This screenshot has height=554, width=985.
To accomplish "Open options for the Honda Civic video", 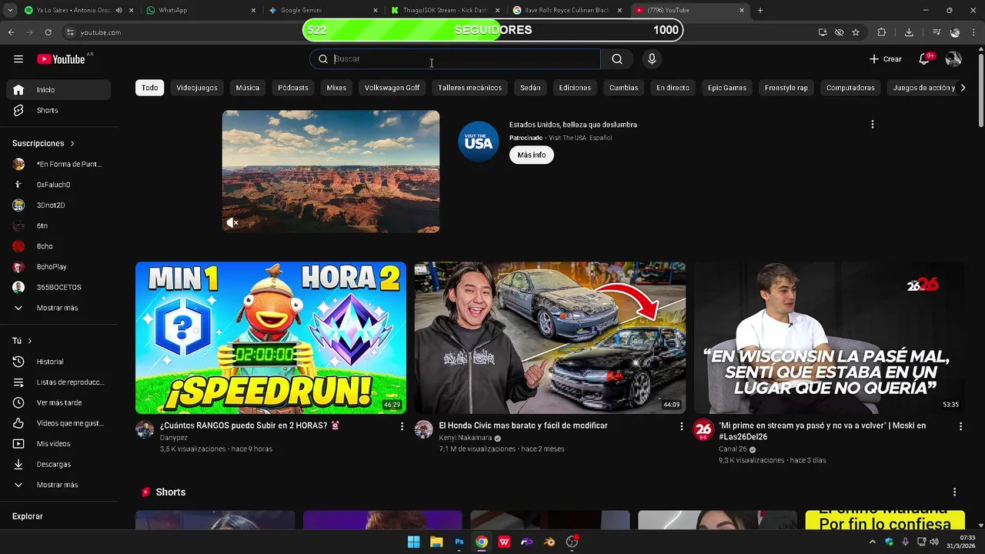I will pyautogui.click(x=681, y=426).
